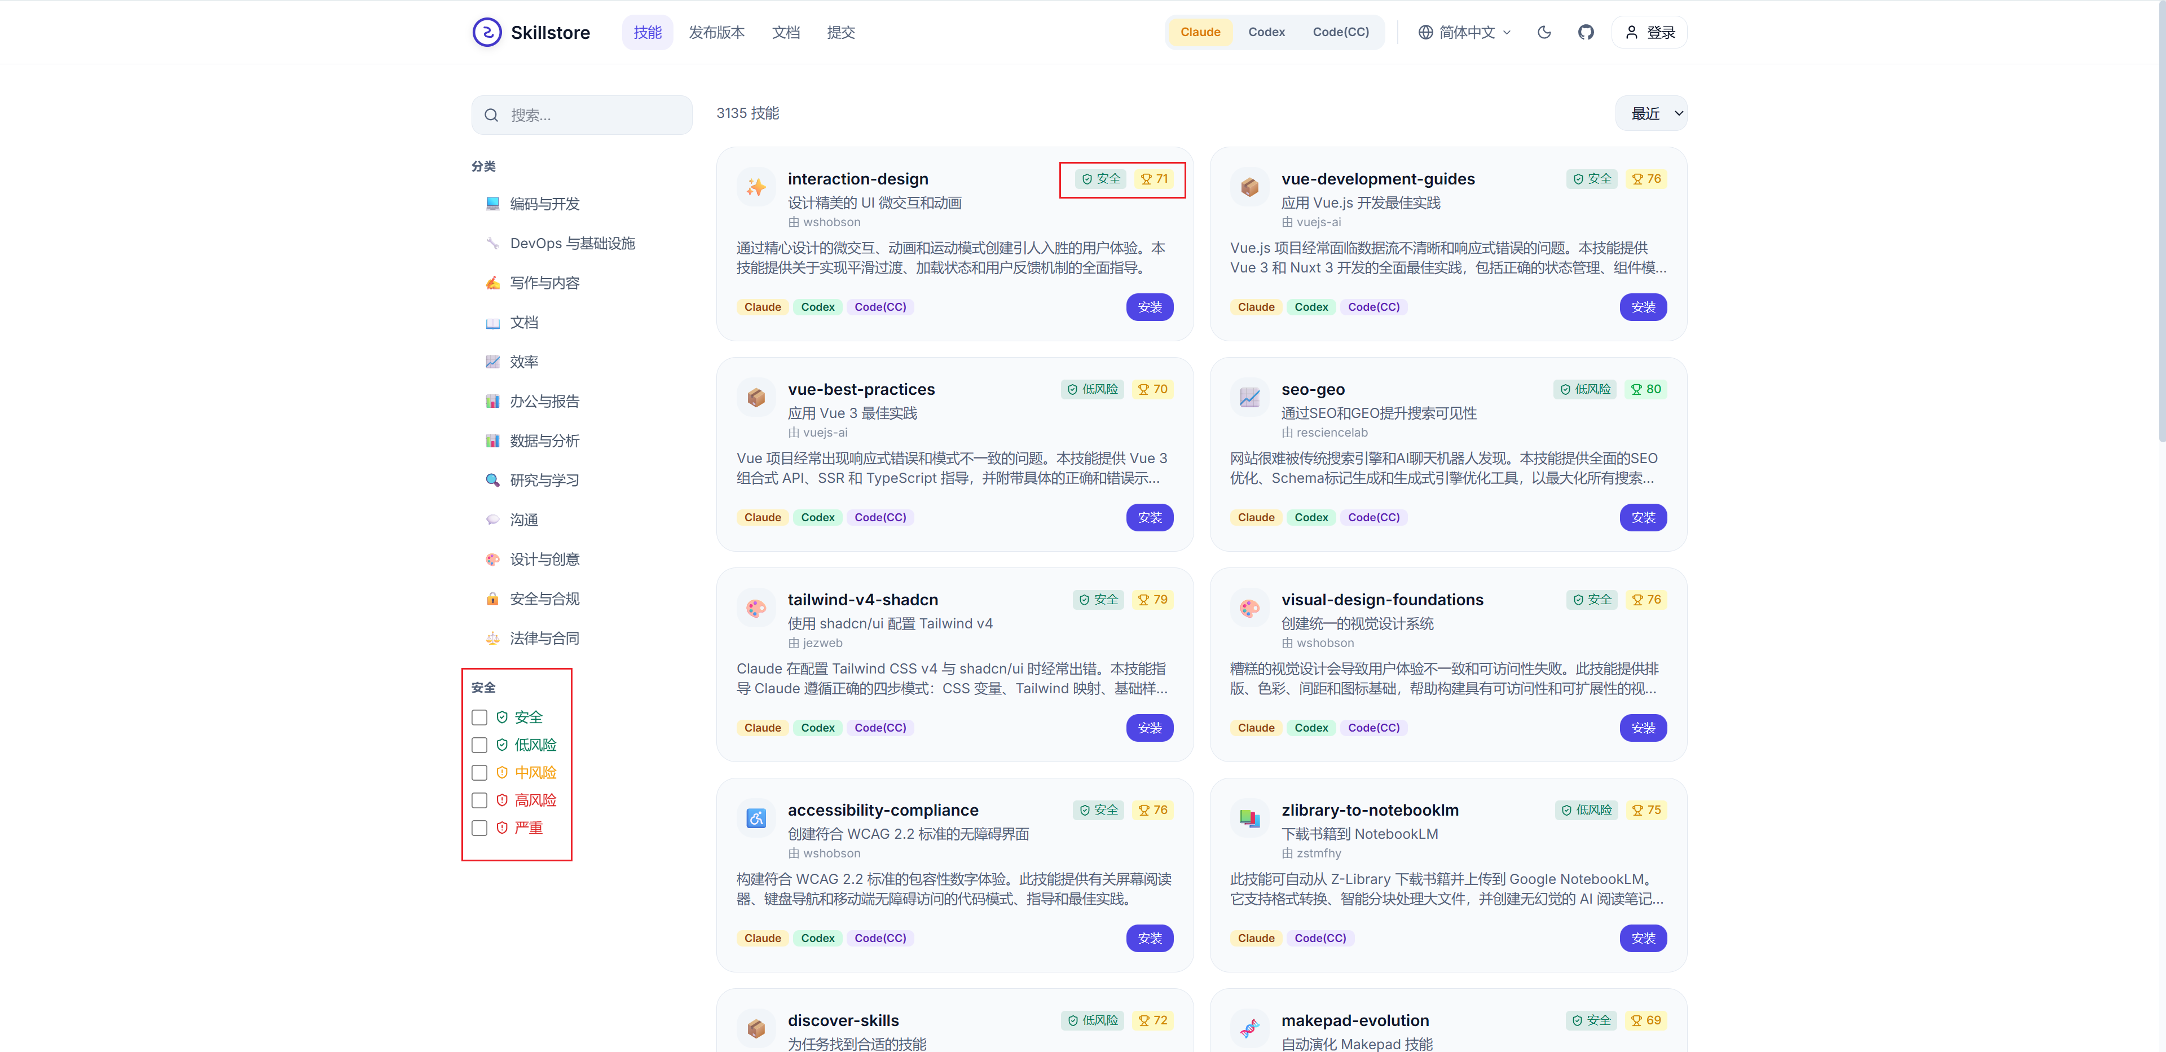This screenshot has width=2166, height=1052.
Task: Click the magnifier icon in search box
Action: click(492, 115)
